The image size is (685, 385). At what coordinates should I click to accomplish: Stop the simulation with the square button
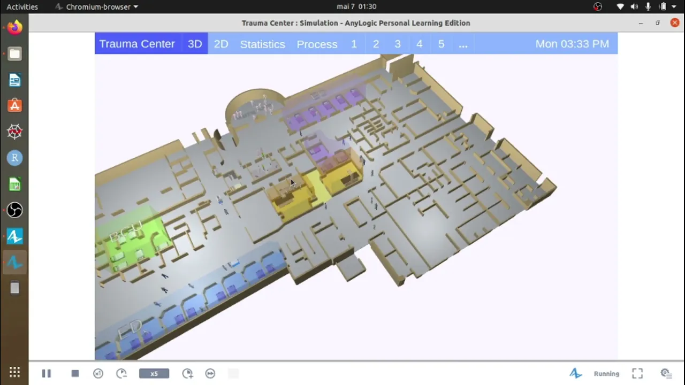point(75,374)
